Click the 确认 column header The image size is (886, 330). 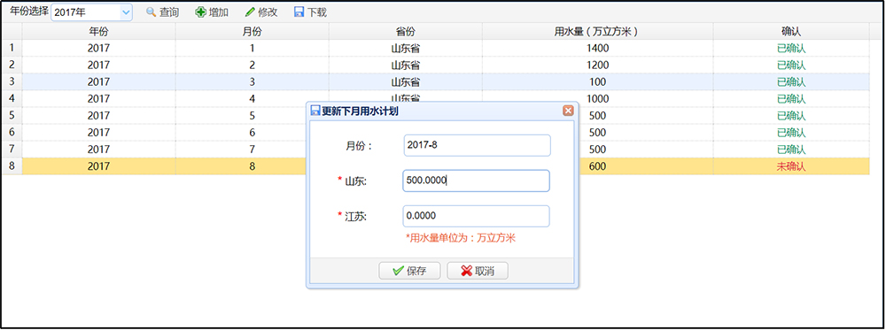click(x=791, y=32)
